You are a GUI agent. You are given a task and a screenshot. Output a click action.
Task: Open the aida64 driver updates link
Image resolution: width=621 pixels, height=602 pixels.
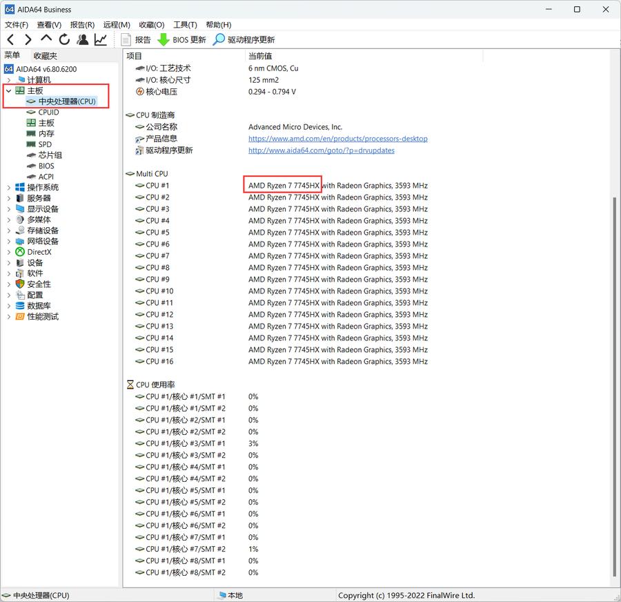(x=321, y=150)
